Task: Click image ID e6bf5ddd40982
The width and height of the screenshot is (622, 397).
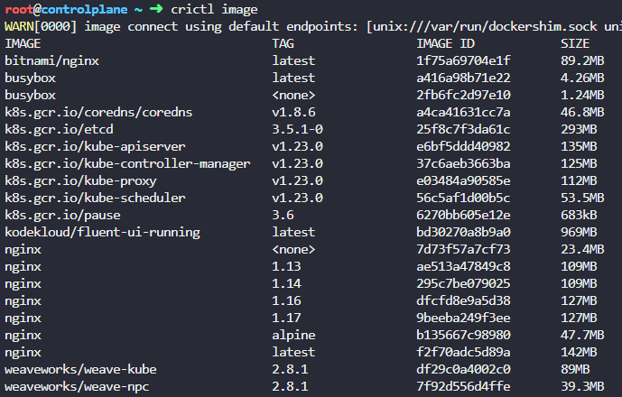Action: pos(463,146)
